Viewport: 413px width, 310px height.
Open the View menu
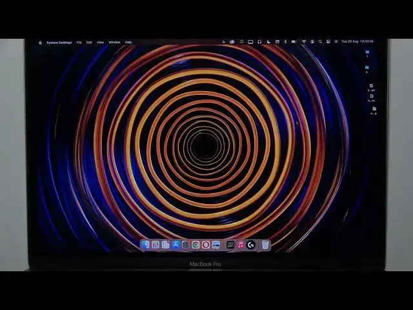point(101,43)
